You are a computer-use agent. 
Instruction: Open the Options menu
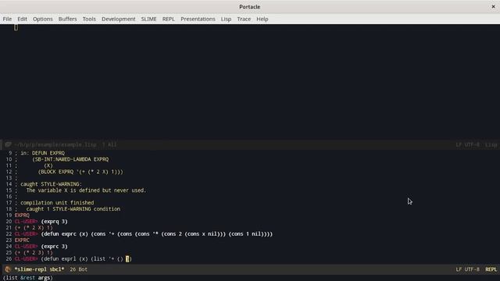coord(43,19)
